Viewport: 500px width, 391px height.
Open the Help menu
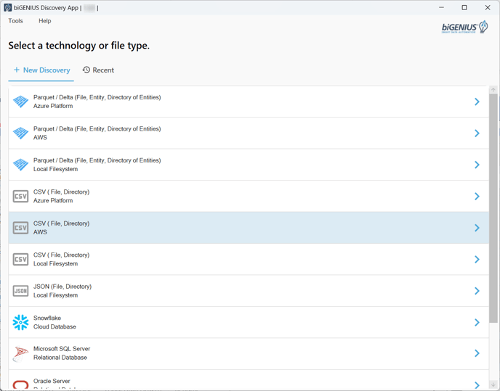44,21
